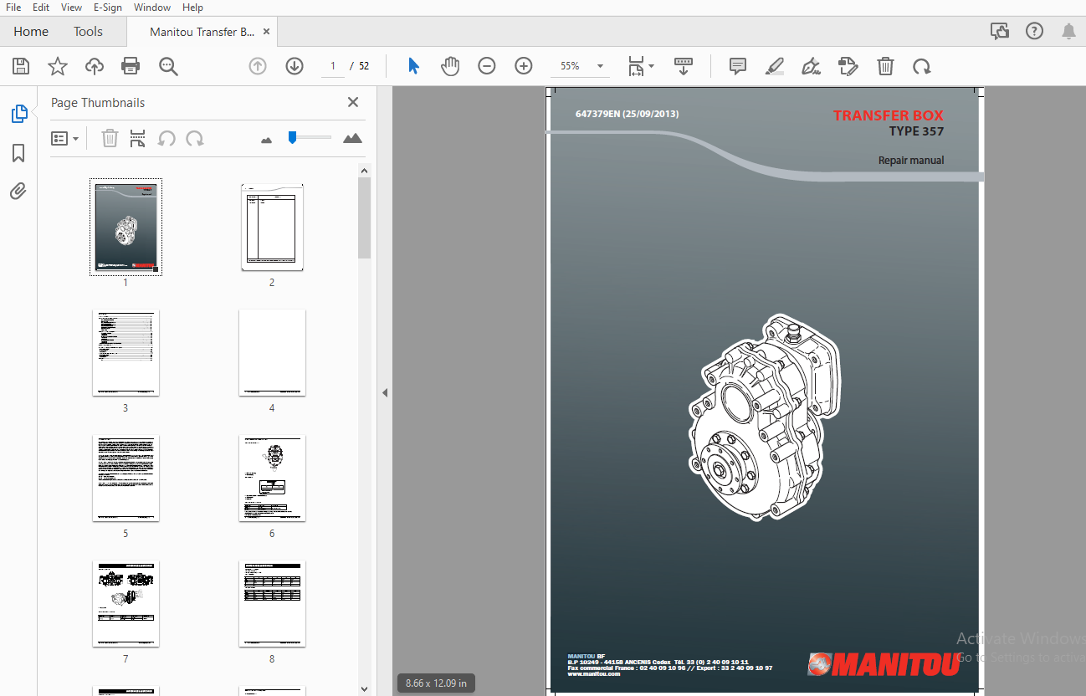The image size is (1086, 696).
Task: Select page 3 thumbnail
Action: point(126,352)
